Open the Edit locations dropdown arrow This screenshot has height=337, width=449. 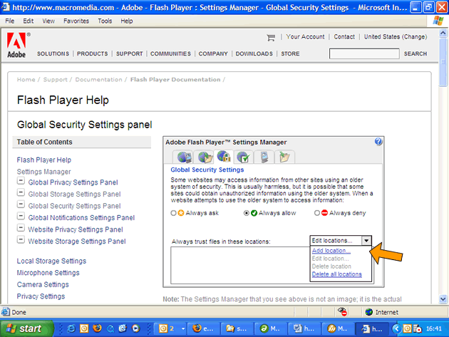[366, 241]
